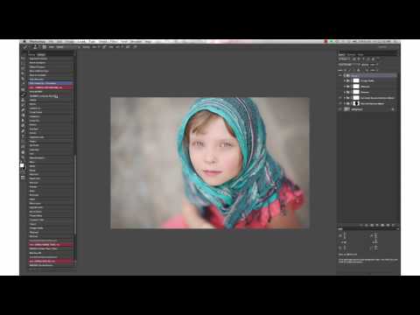Select the Path Selection tool
The height and width of the screenshot is (315, 420).
click(23, 142)
